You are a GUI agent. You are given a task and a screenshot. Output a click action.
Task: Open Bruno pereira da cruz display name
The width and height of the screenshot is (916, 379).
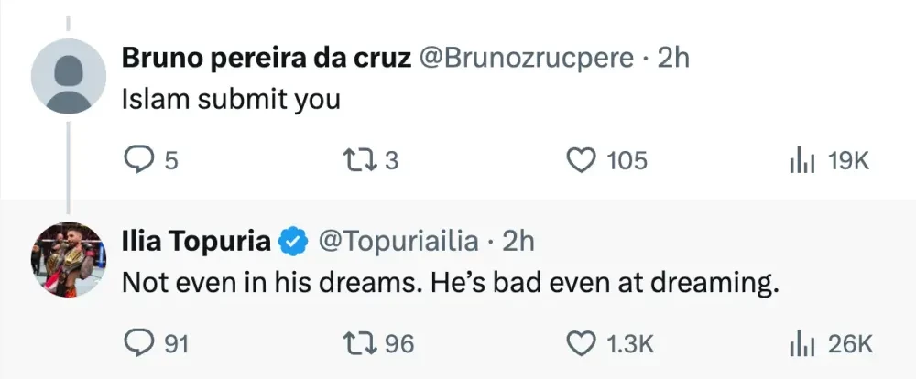coord(266,59)
